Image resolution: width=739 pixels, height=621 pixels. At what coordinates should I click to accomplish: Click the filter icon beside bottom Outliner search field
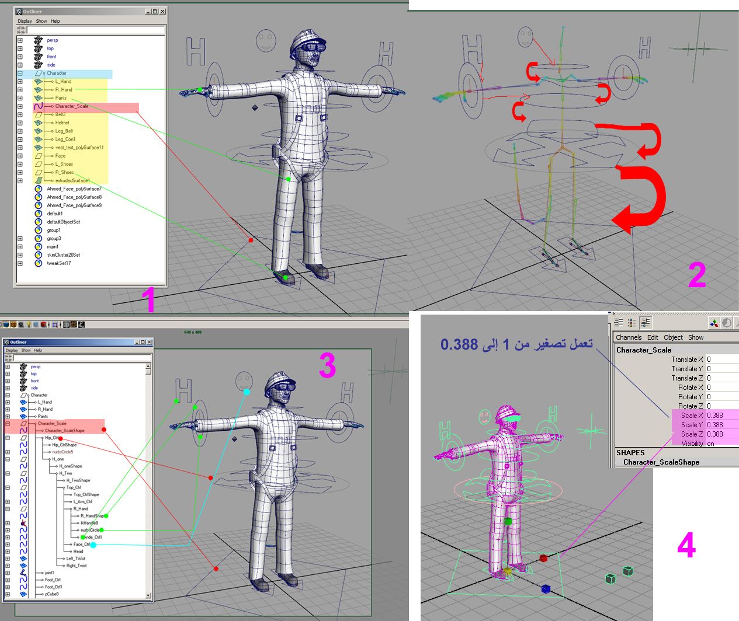[x=8, y=358]
